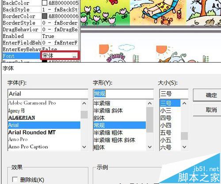The height and width of the screenshot is (184, 221).
Task: Select 四号 font size
Action: [x=166, y=118]
